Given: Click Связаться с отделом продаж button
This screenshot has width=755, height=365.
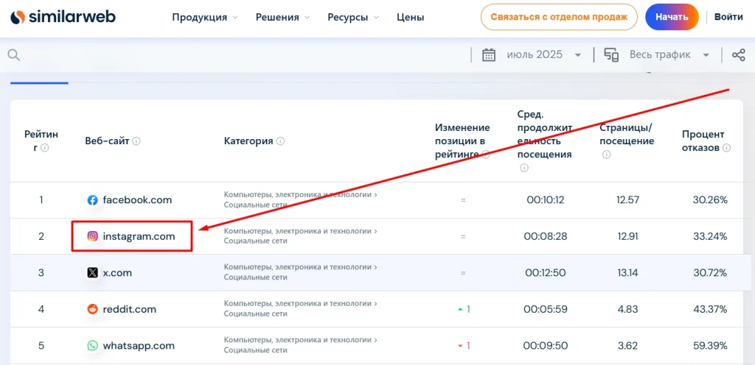Looking at the screenshot, I should (x=559, y=17).
